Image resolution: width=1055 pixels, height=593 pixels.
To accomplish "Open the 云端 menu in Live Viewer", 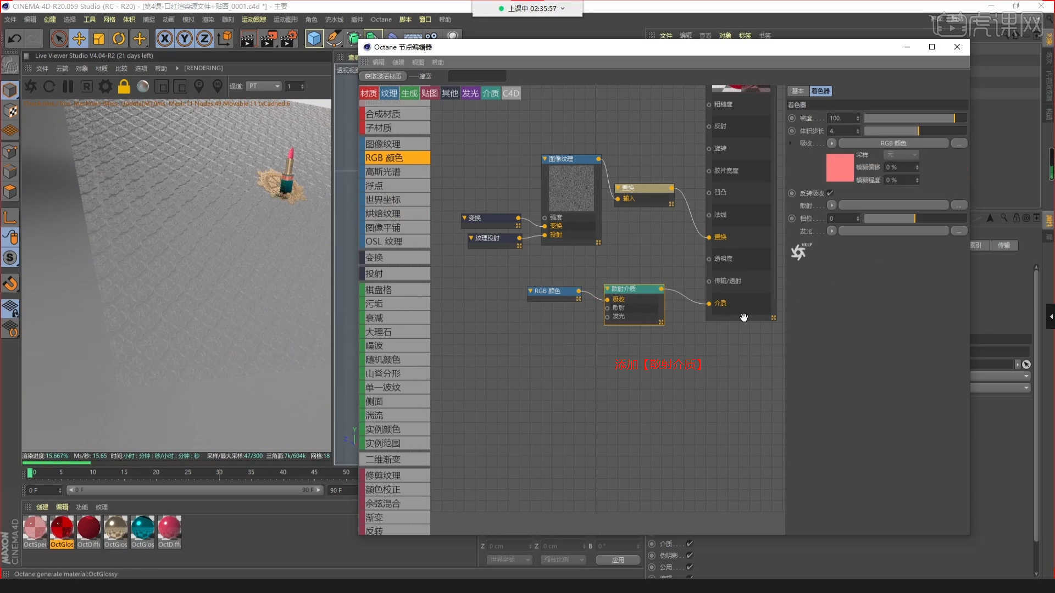I will [x=62, y=69].
